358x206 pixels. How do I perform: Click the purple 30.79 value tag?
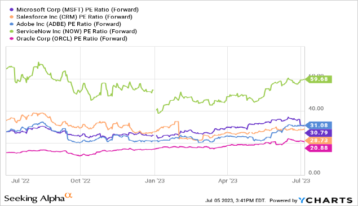[x=319, y=133]
